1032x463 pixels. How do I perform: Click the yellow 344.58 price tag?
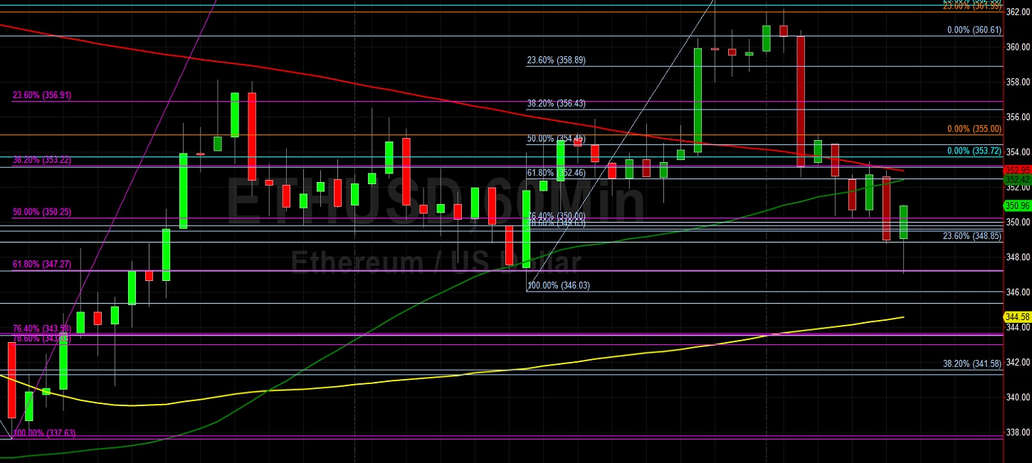pos(1018,316)
